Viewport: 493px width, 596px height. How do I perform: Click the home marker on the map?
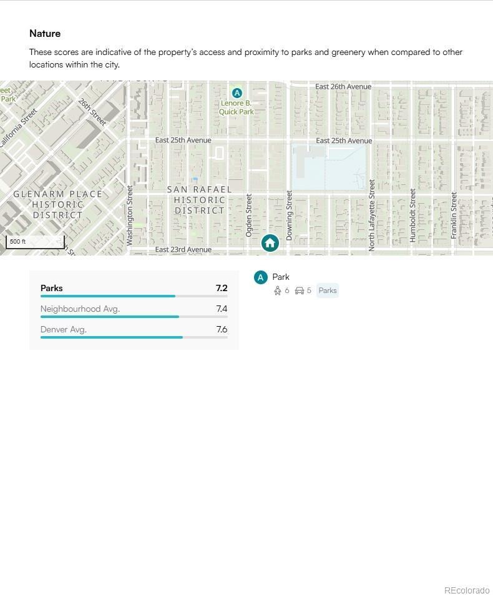(x=270, y=242)
